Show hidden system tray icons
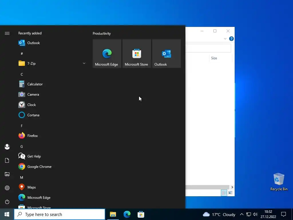This screenshot has height=220, width=293. [241, 214]
